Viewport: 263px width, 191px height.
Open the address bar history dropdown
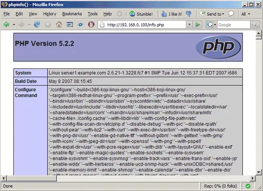(x=189, y=25)
